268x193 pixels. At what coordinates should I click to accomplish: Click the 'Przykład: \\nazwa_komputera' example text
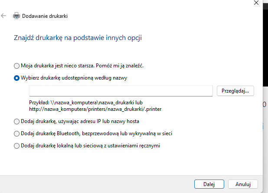click(x=86, y=103)
